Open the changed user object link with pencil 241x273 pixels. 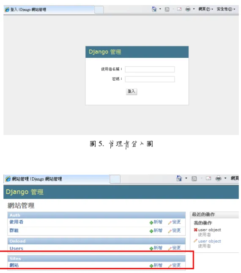[x=209, y=241]
